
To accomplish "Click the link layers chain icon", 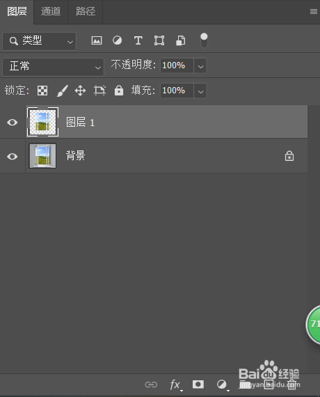I will point(151,384).
